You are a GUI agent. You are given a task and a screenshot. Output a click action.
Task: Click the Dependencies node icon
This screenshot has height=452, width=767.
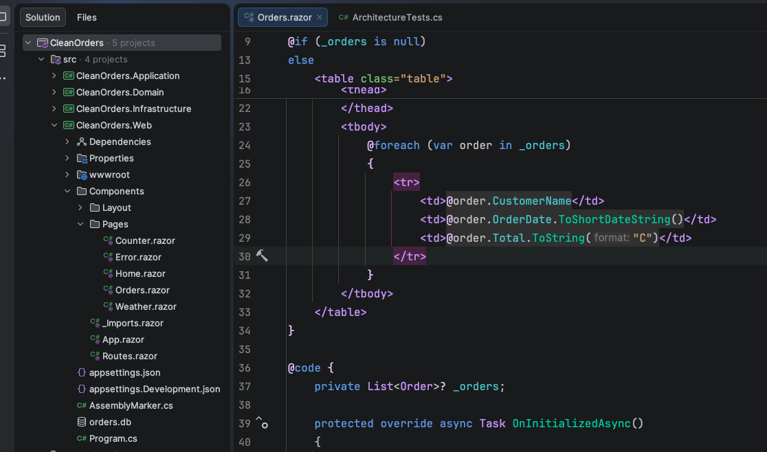[82, 142]
